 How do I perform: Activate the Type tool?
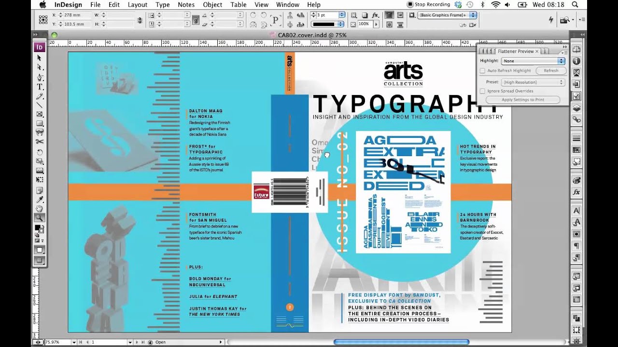click(x=40, y=86)
